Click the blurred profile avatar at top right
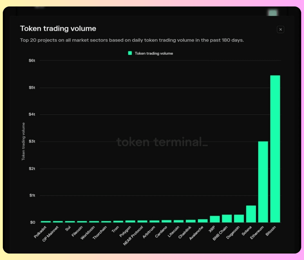Viewport: 304px width, 260px height. pyautogui.click(x=272, y=13)
